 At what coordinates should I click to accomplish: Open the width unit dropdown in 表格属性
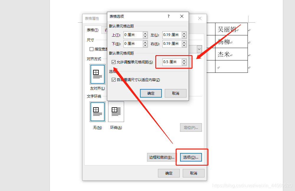pos(199,49)
